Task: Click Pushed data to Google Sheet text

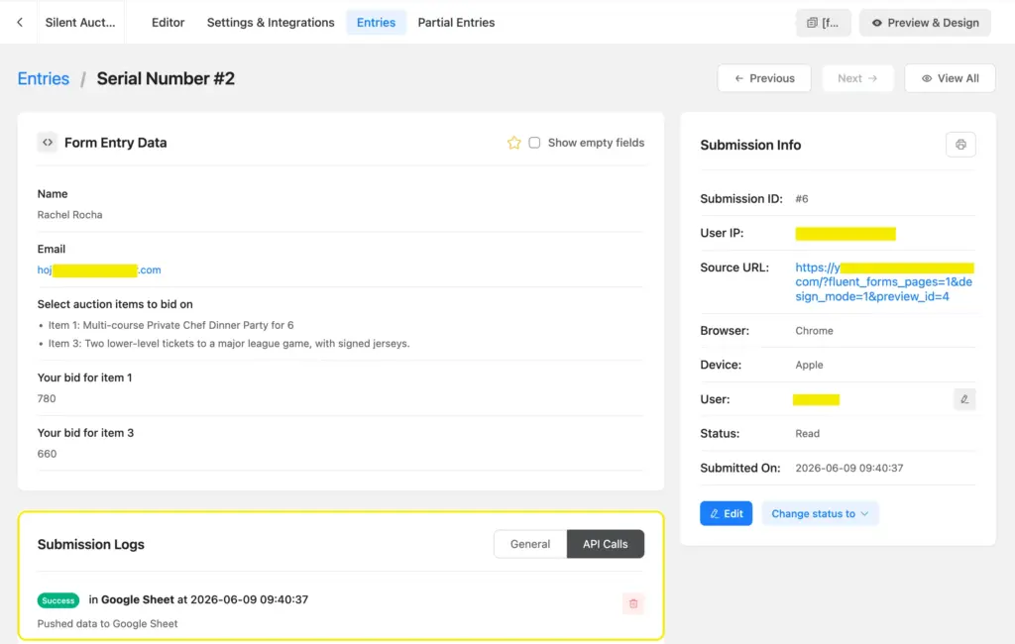Action: [x=107, y=624]
